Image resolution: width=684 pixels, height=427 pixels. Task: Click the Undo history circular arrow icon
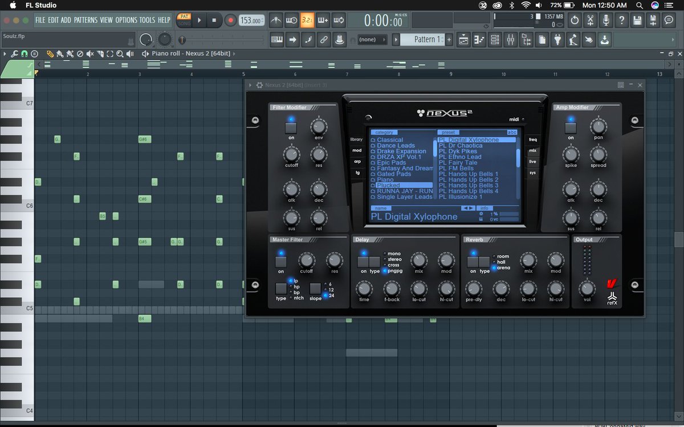(x=575, y=20)
